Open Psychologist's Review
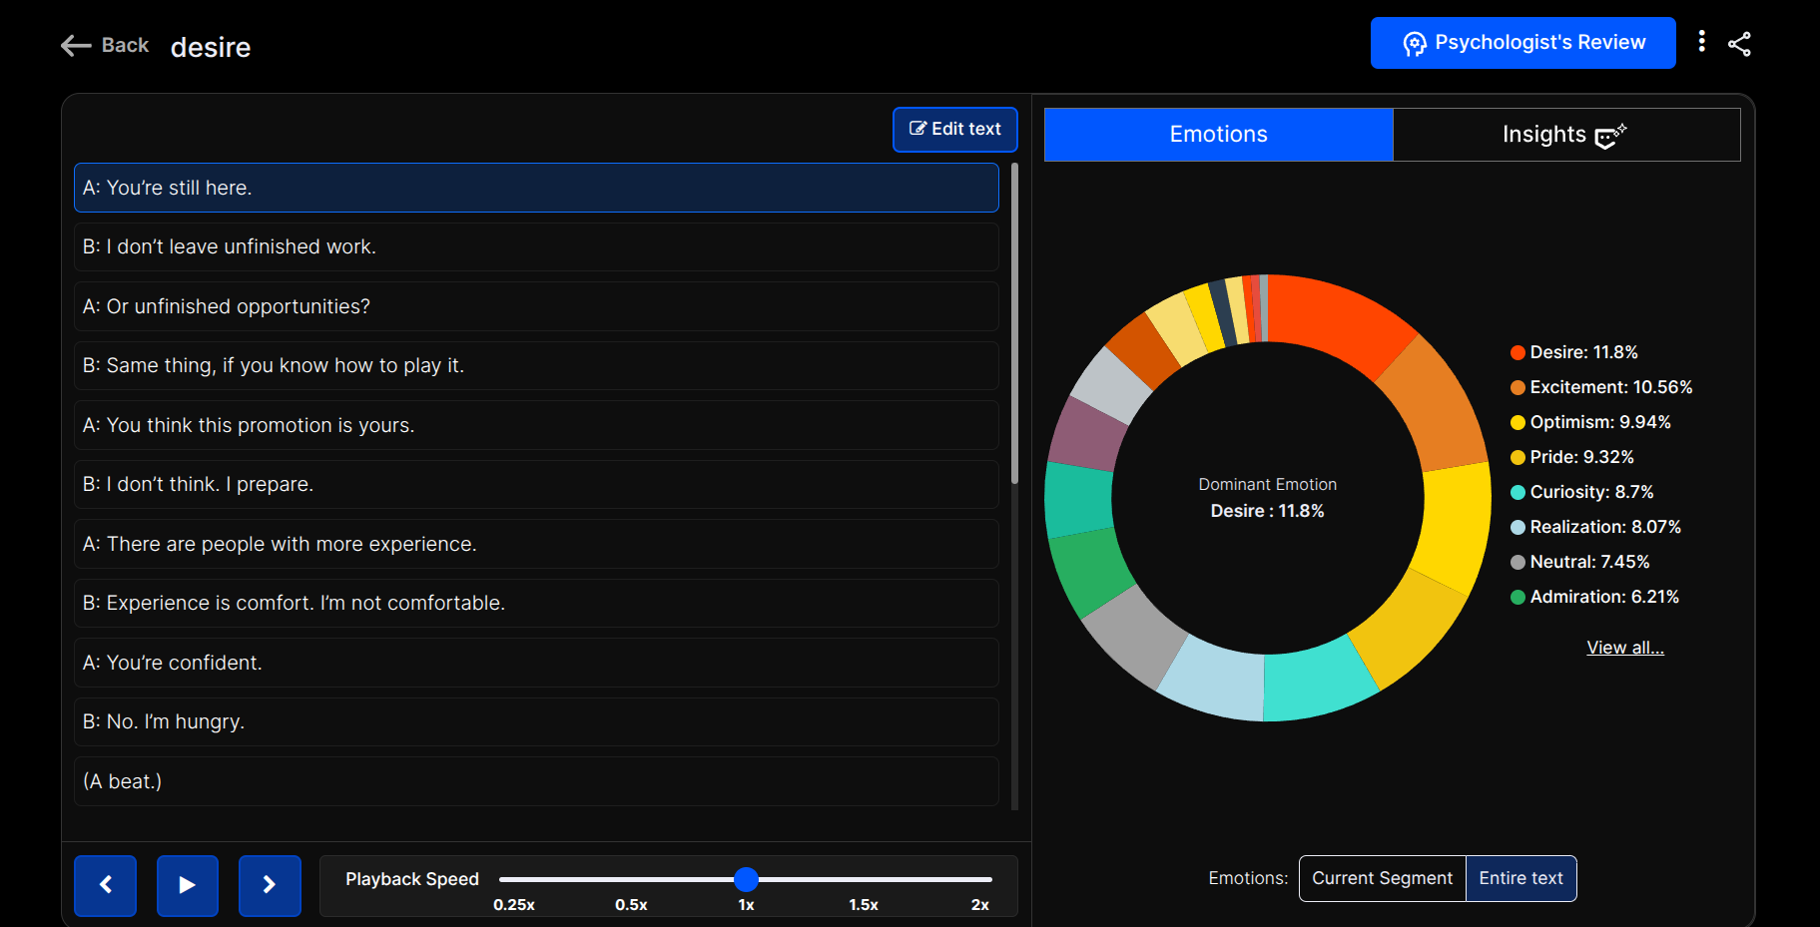 [1522, 43]
